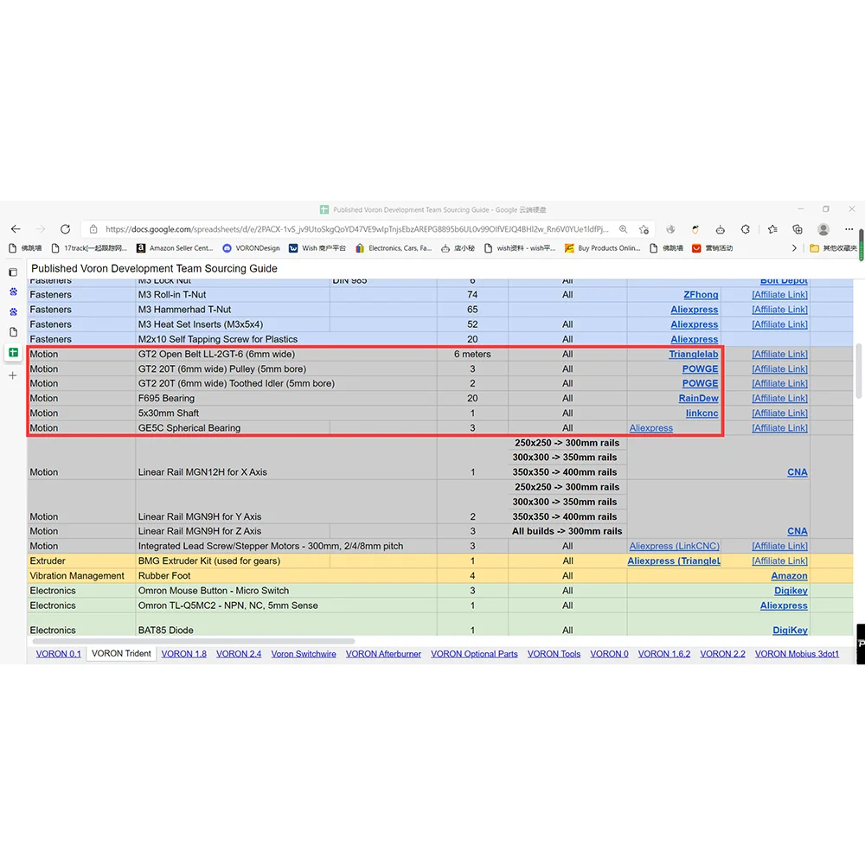Switch to the VORON 0.1 sheet
The width and height of the screenshot is (865, 865).
[59, 654]
